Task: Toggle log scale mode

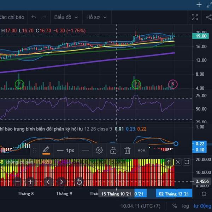Action: click(x=185, y=206)
